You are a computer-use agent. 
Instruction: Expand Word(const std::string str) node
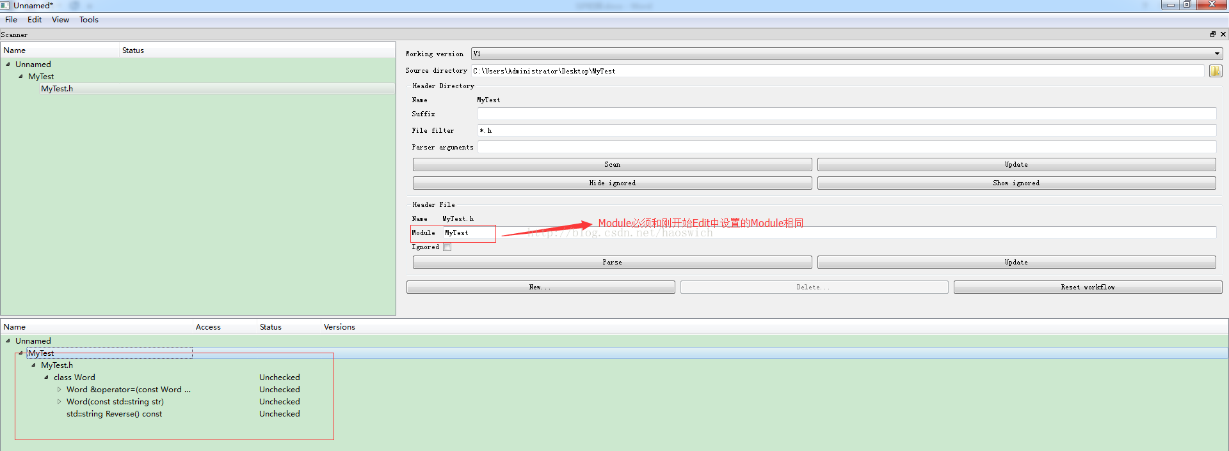59,402
